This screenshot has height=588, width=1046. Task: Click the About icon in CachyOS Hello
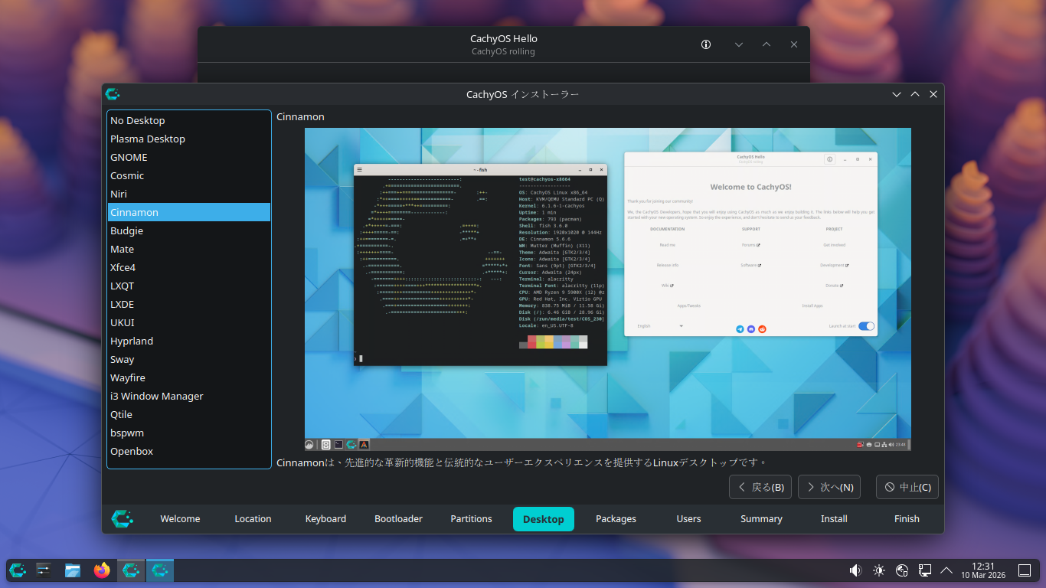click(x=706, y=44)
